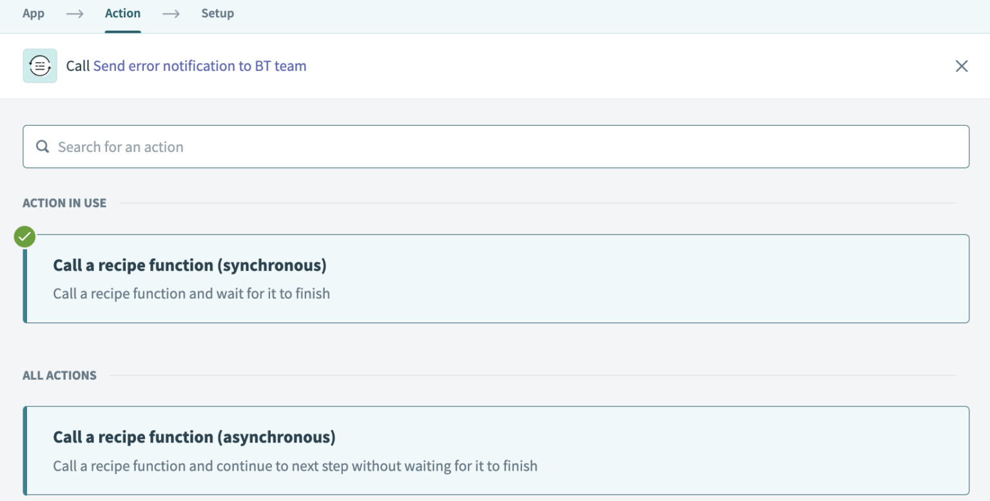Click the recipe function icon in the header
The height and width of the screenshot is (501, 990).
39,66
